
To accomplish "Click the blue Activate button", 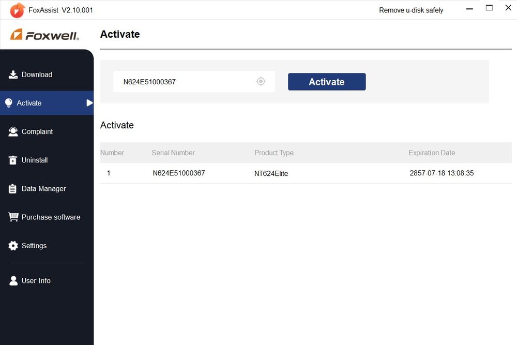I will (x=327, y=82).
